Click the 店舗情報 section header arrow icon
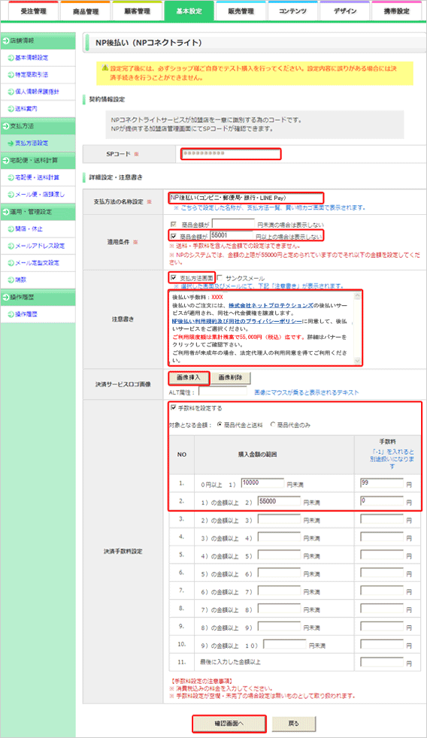Viewport: 427px width, 738px height. tap(6, 41)
